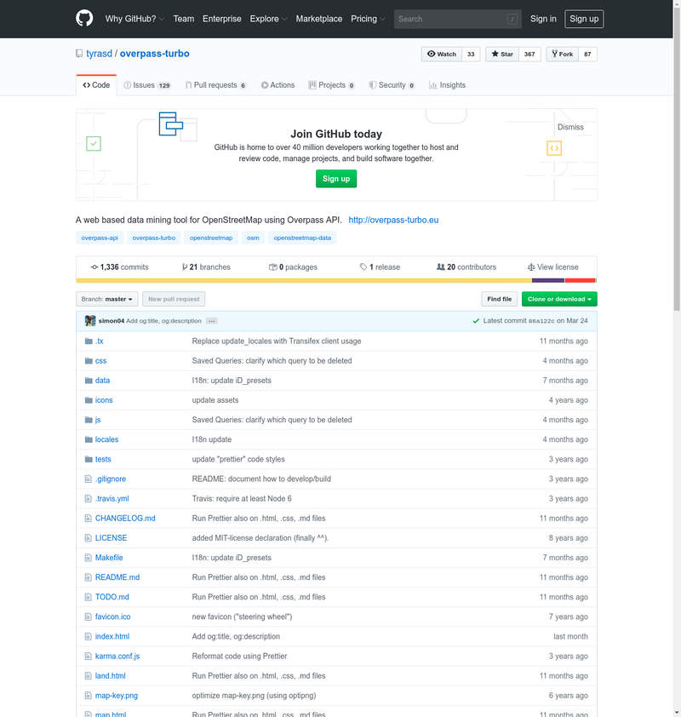
Task: Open the Projects tab
Action: point(332,85)
